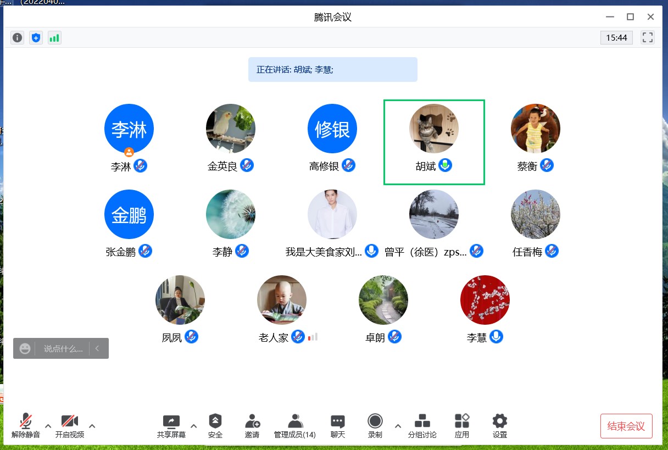The width and height of the screenshot is (668, 450).
Task: Open 分组讨论 breakout rooms
Action: pyautogui.click(x=422, y=426)
